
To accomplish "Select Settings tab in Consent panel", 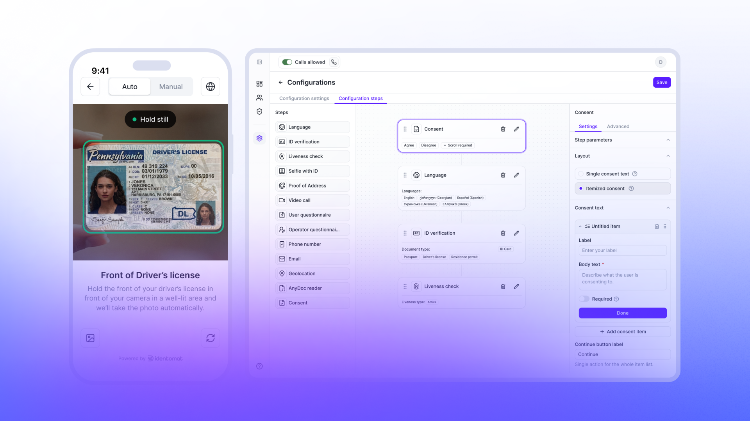I will coord(588,126).
